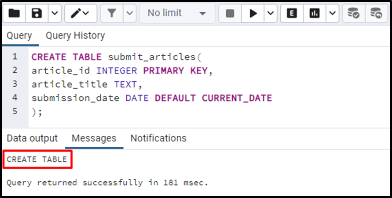Open the filter options dropdown arrow

(130, 13)
